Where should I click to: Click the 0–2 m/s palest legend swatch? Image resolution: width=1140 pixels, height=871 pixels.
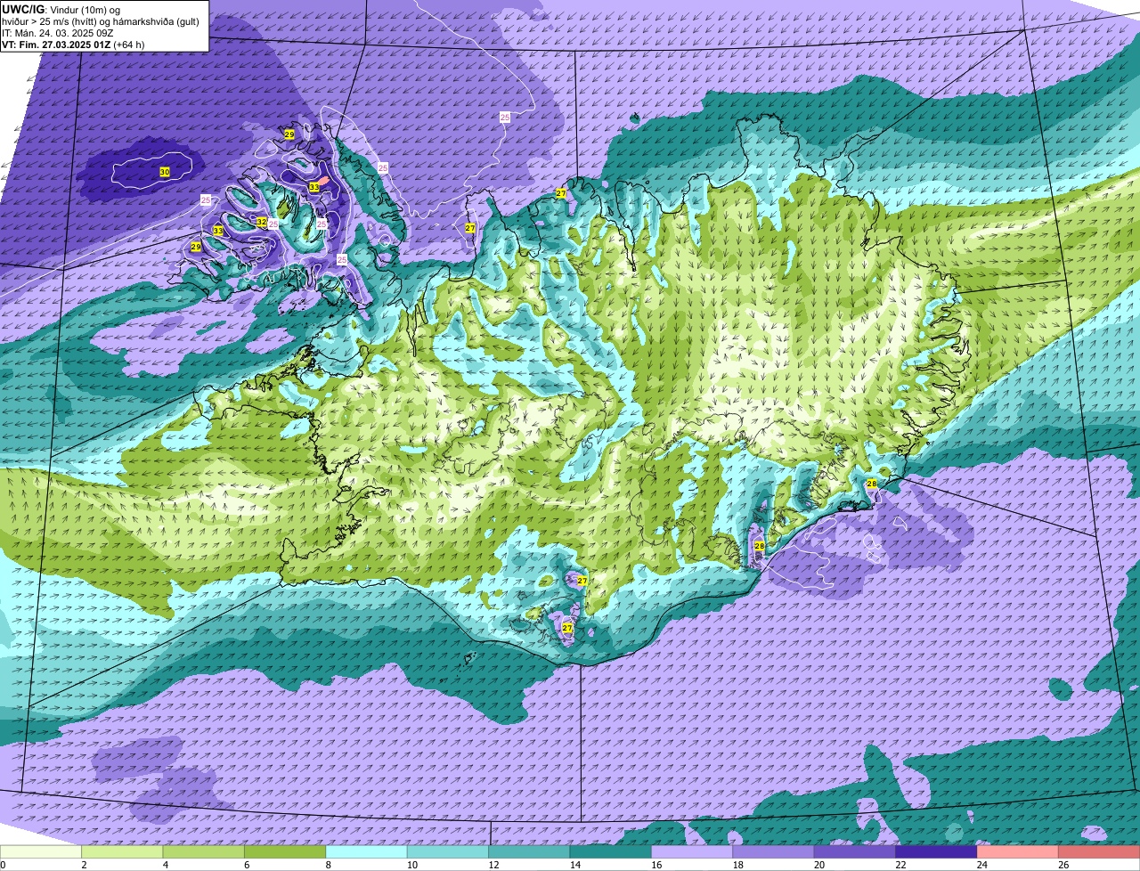[x=41, y=851]
